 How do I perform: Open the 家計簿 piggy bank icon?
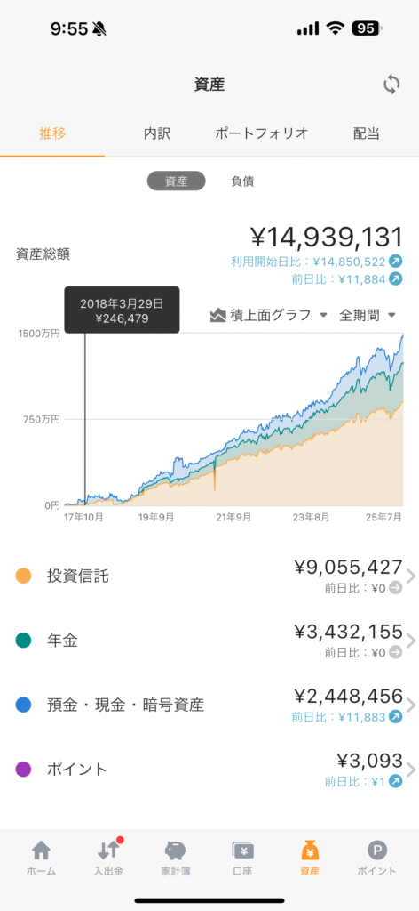tap(176, 850)
